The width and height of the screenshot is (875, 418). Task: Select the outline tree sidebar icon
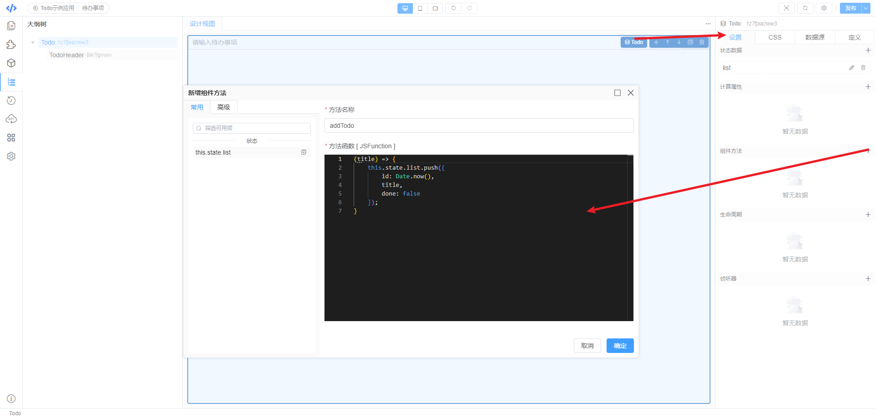coord(11,82)
